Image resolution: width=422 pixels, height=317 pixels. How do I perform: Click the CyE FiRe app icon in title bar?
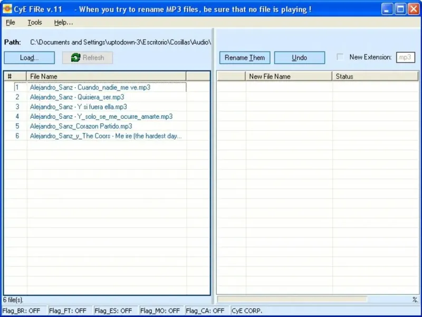(7, 9)
